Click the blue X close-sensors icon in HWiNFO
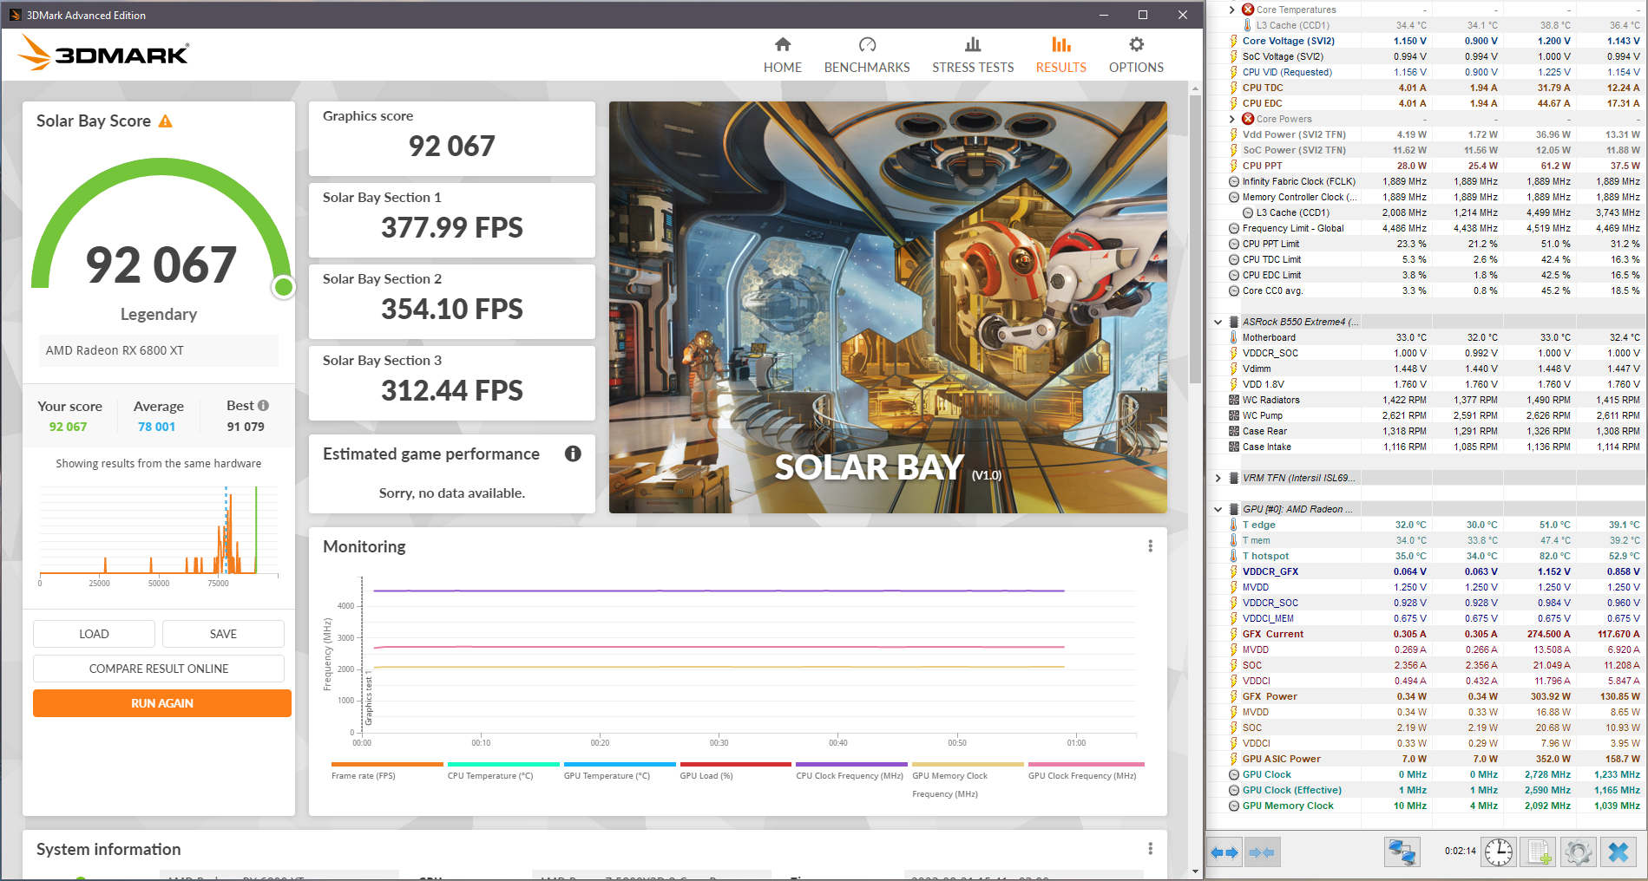1648x881 pixels. [1618, 852]
